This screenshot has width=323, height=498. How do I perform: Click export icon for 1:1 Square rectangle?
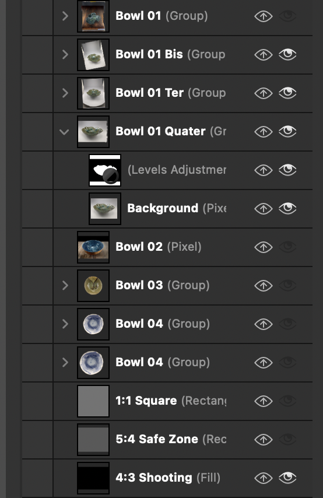pyautogui.click(x=264, y=401)
